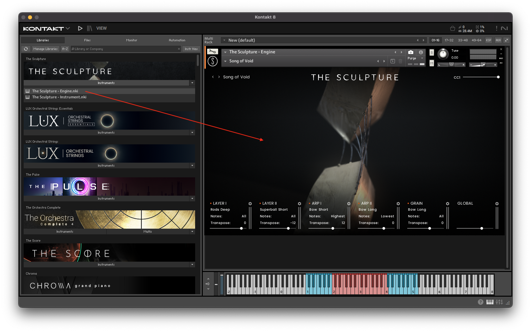Toggle the on-screen keyboard icon

pos(490,302)
